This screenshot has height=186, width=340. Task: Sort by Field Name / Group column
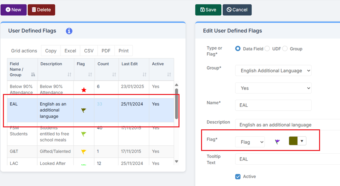[x=33, y=75]
